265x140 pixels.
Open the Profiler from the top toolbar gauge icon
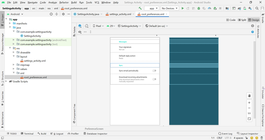coord(209,8)
